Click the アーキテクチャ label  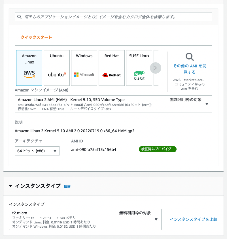28,141
